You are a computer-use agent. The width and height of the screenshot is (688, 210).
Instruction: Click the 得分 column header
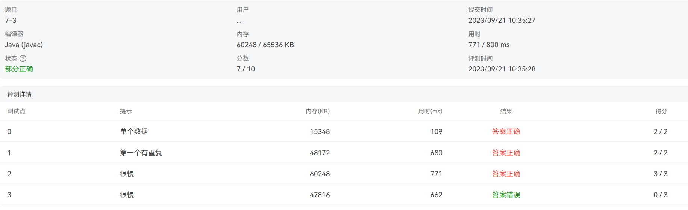pos(661,111)
